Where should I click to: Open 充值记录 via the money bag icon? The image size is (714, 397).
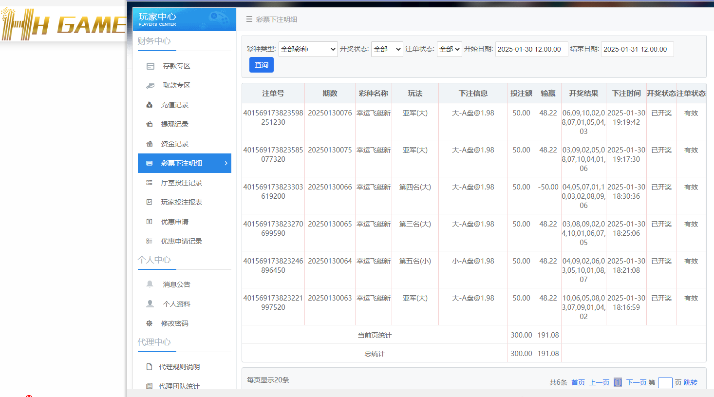(x=150, y=104)
